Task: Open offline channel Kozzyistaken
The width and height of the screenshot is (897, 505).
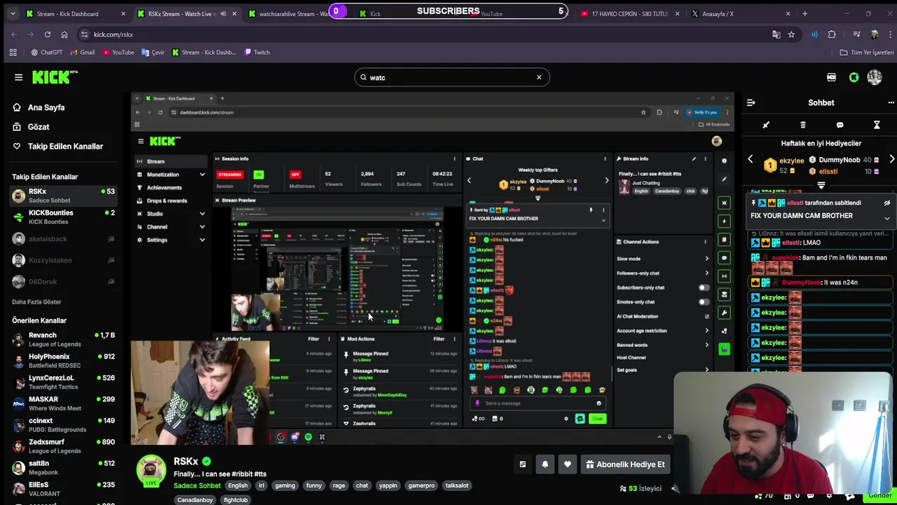Action: click(63, 260)
